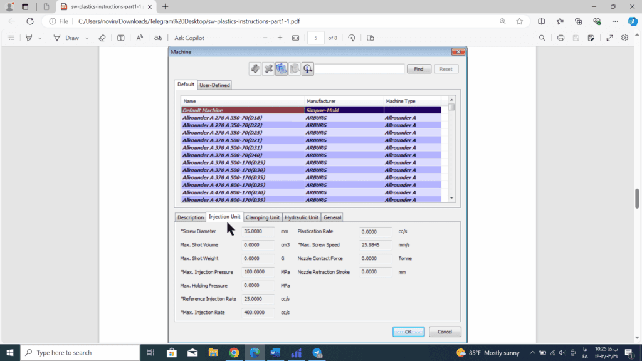Select the Erase tool
Image resolution: width=642 pixels, height=361 pixels.
pos(103,38)
